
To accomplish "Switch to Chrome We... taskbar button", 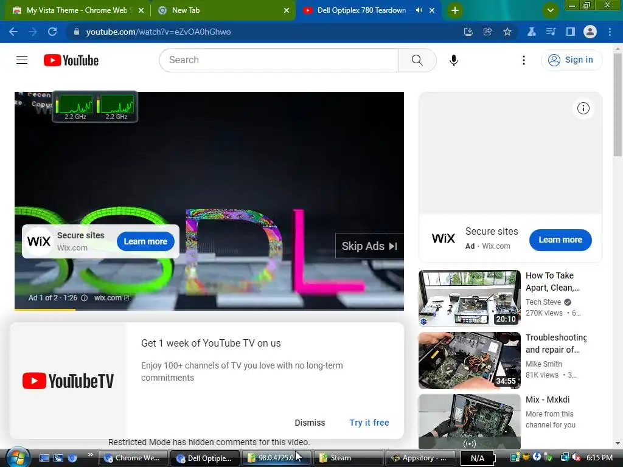I will [x=132, y=458].
